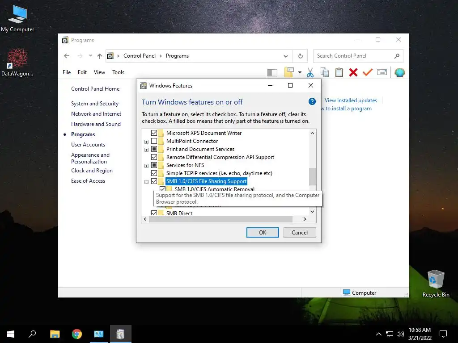Expand the Services for NFS node
Viewport: 458px width, 343px height.
pyautogui.click(x=146, y=166)
